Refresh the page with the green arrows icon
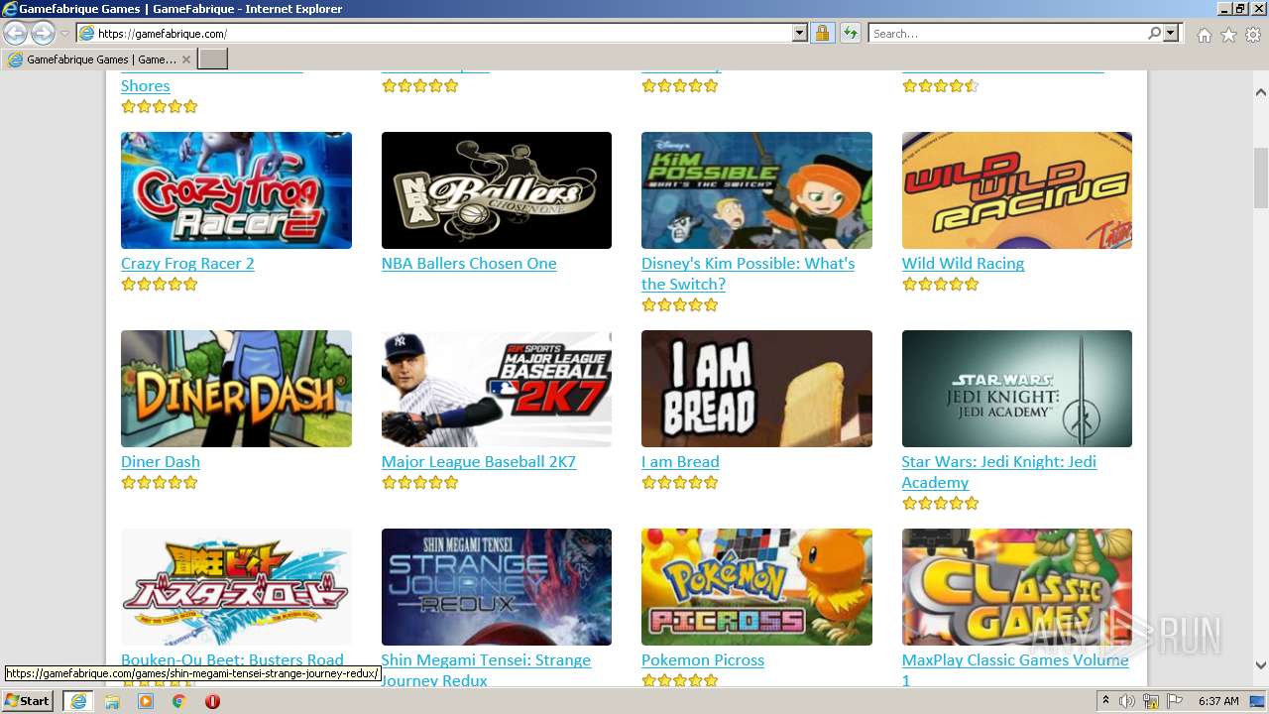Viewport: 1269px width, 714px height. [851, 33]
